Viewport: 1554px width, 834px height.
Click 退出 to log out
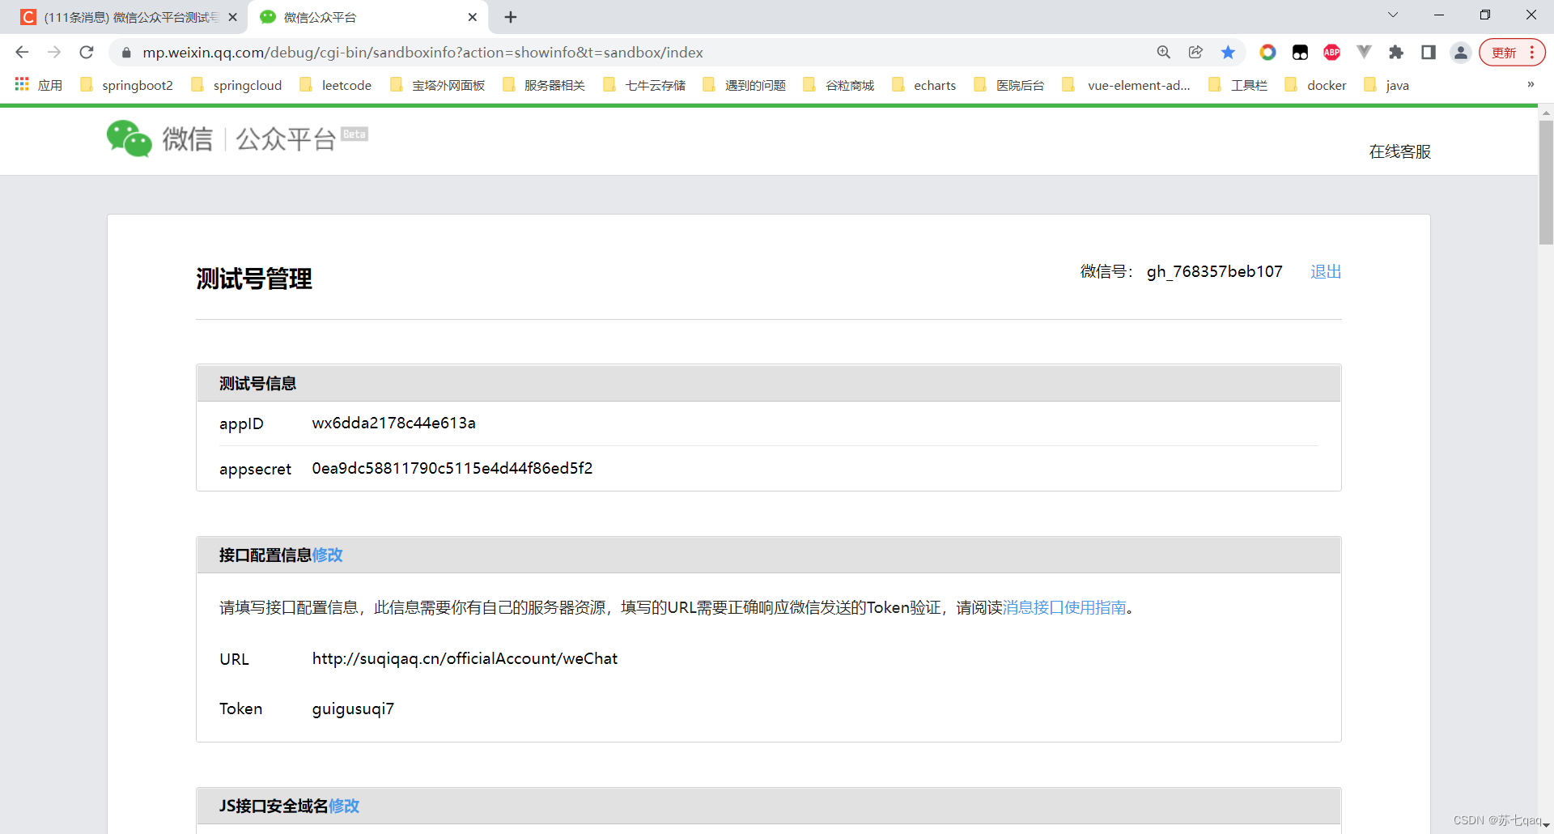(1326, 271)
